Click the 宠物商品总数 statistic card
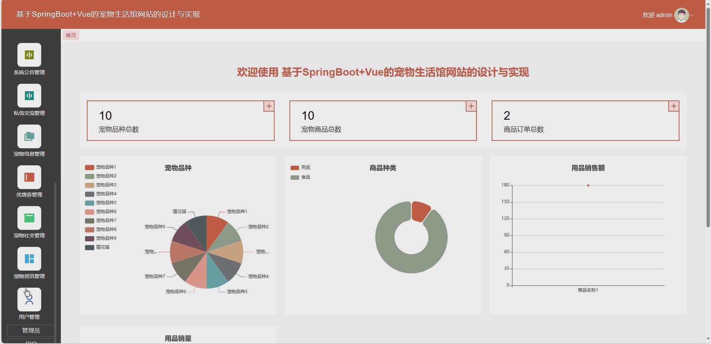The height and width of the screenshot is (344, 711). (x=383, y=120)
